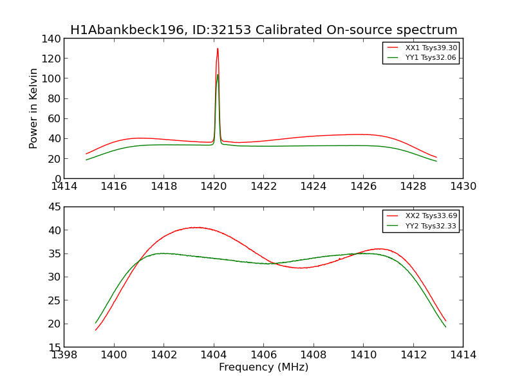Click the 140 y-axis tick label
The image size is (515, 386).
(x=51, y=39)
